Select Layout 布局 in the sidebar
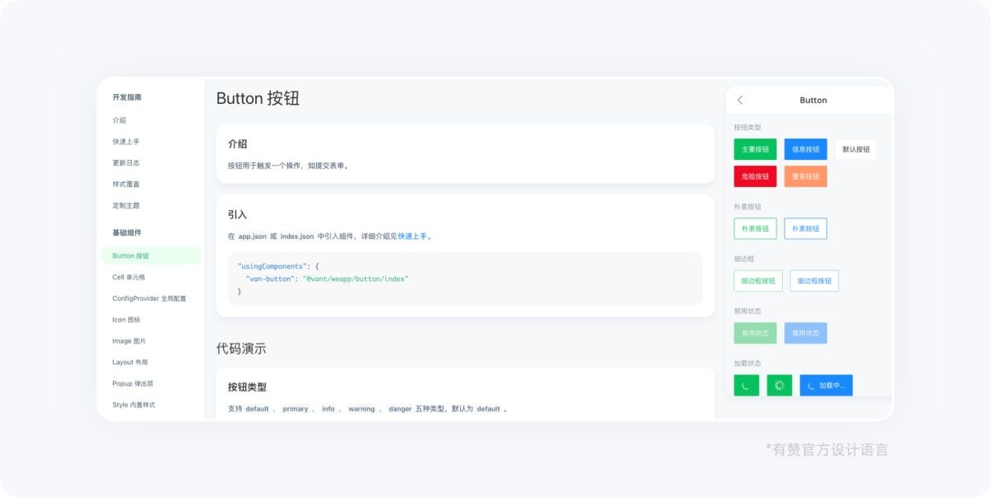 coord(130,363)
